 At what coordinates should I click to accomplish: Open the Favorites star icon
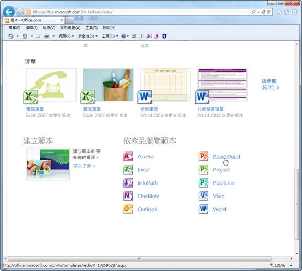point(287,12)
